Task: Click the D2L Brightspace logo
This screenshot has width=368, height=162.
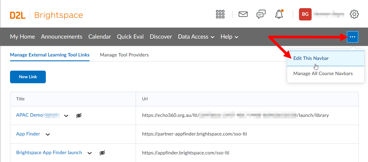Action: pyautogui.click(x=46, y=15)
